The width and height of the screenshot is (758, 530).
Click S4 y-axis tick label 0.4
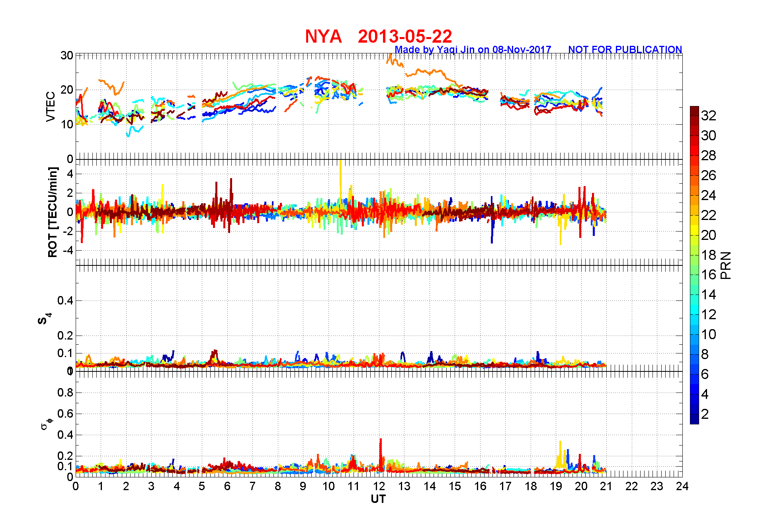click(x=66, y=300)
